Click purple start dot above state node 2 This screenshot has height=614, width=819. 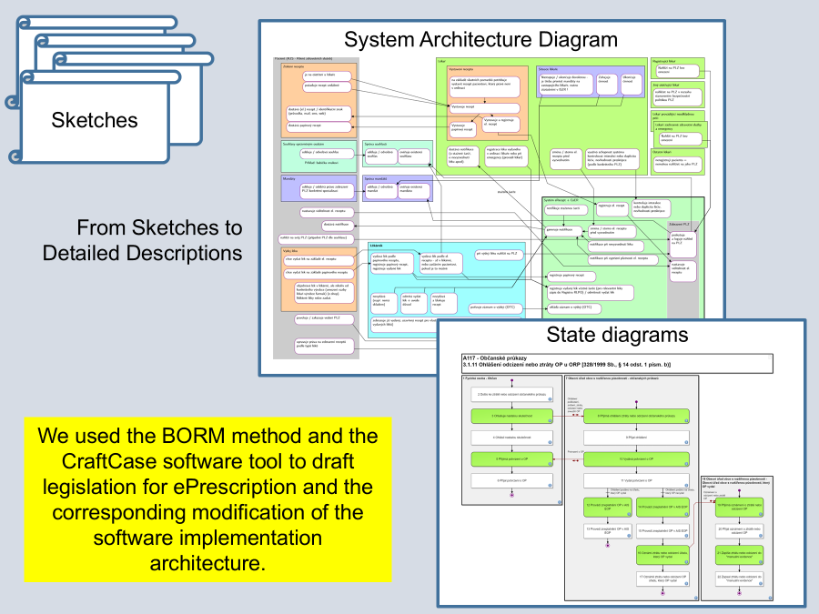514,382
